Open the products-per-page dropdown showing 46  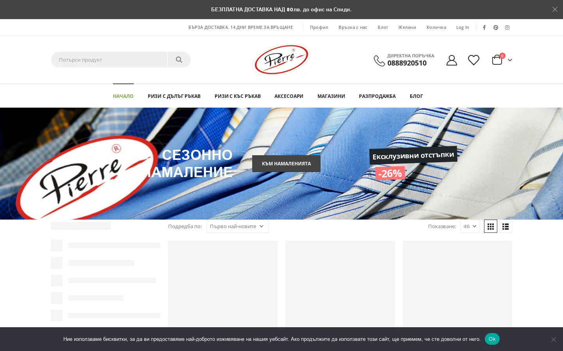(470, 226)
